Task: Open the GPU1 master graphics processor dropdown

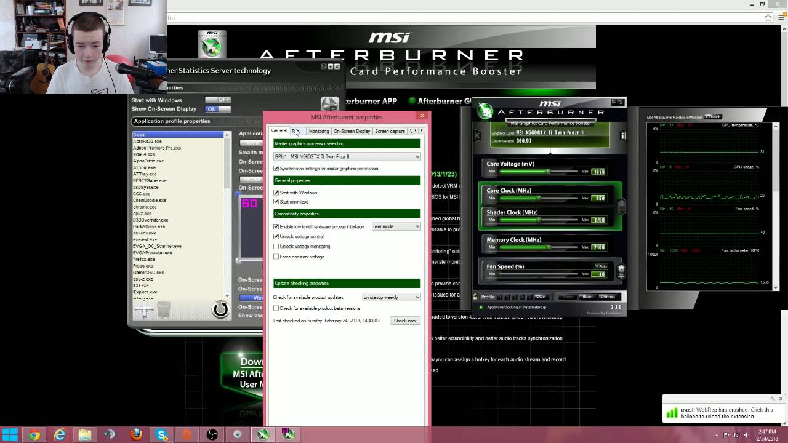Action: [x=347, y=156]
